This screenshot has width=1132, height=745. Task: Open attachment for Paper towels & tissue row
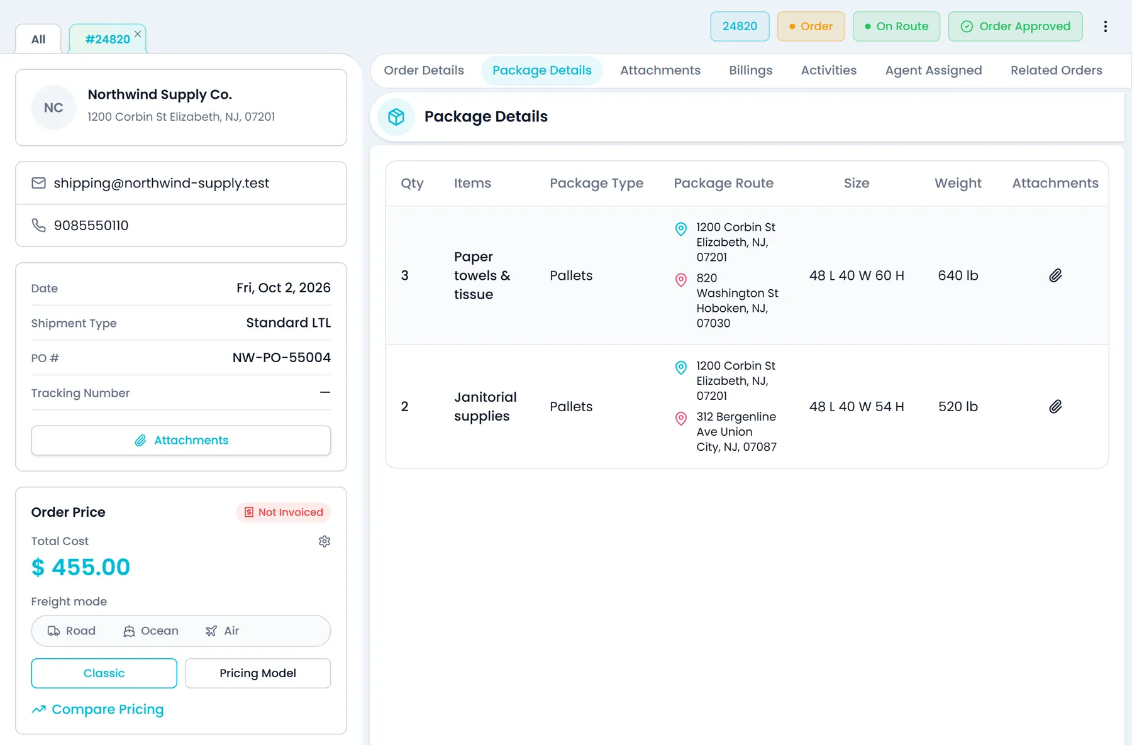[x=1055, y=275]
